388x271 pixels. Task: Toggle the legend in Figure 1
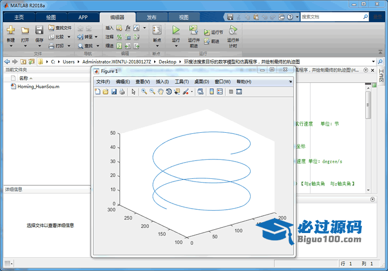coord(220,92)
